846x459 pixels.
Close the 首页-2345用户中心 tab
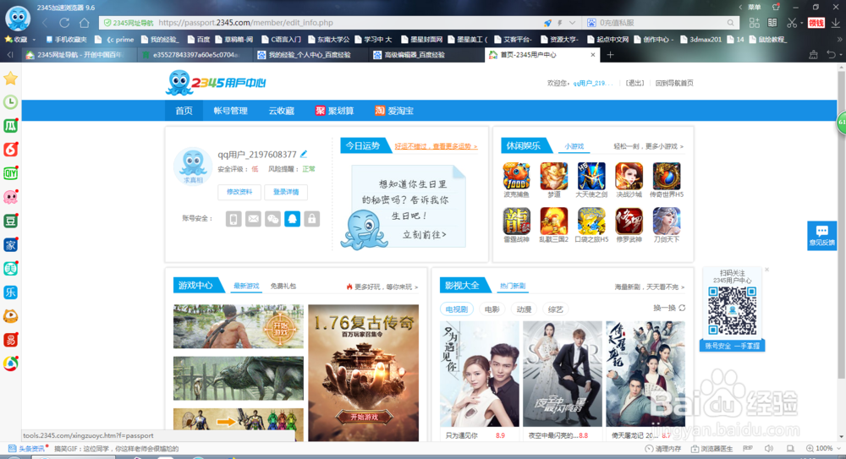tap(593, 54)
